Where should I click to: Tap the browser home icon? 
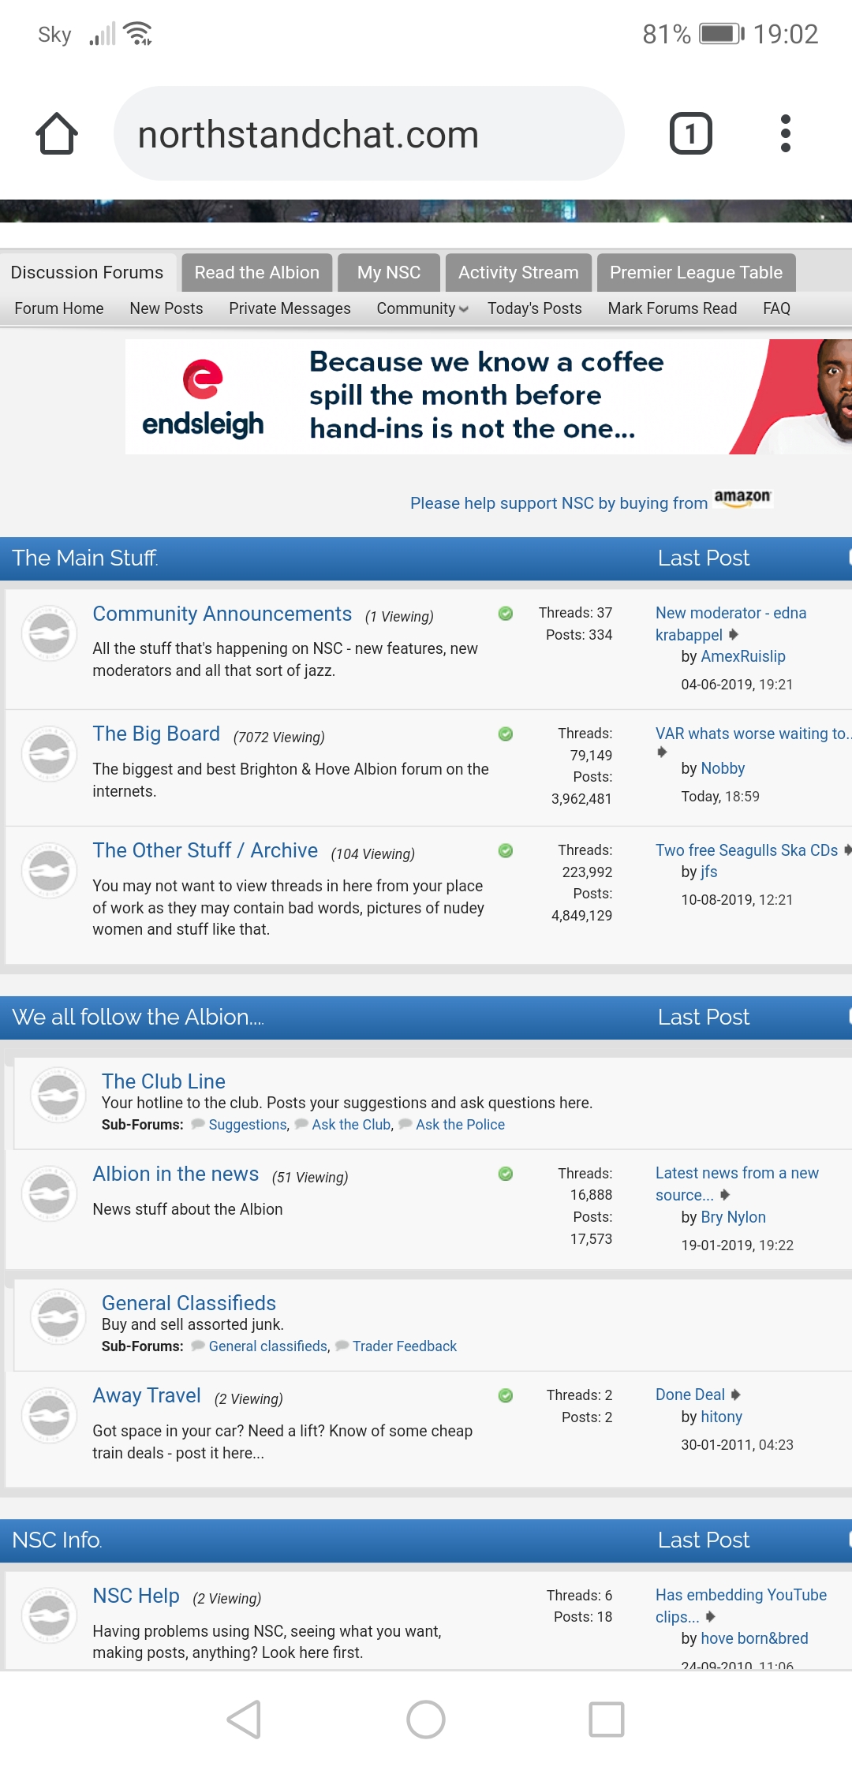pyautogui.click(x=57, y=133)
